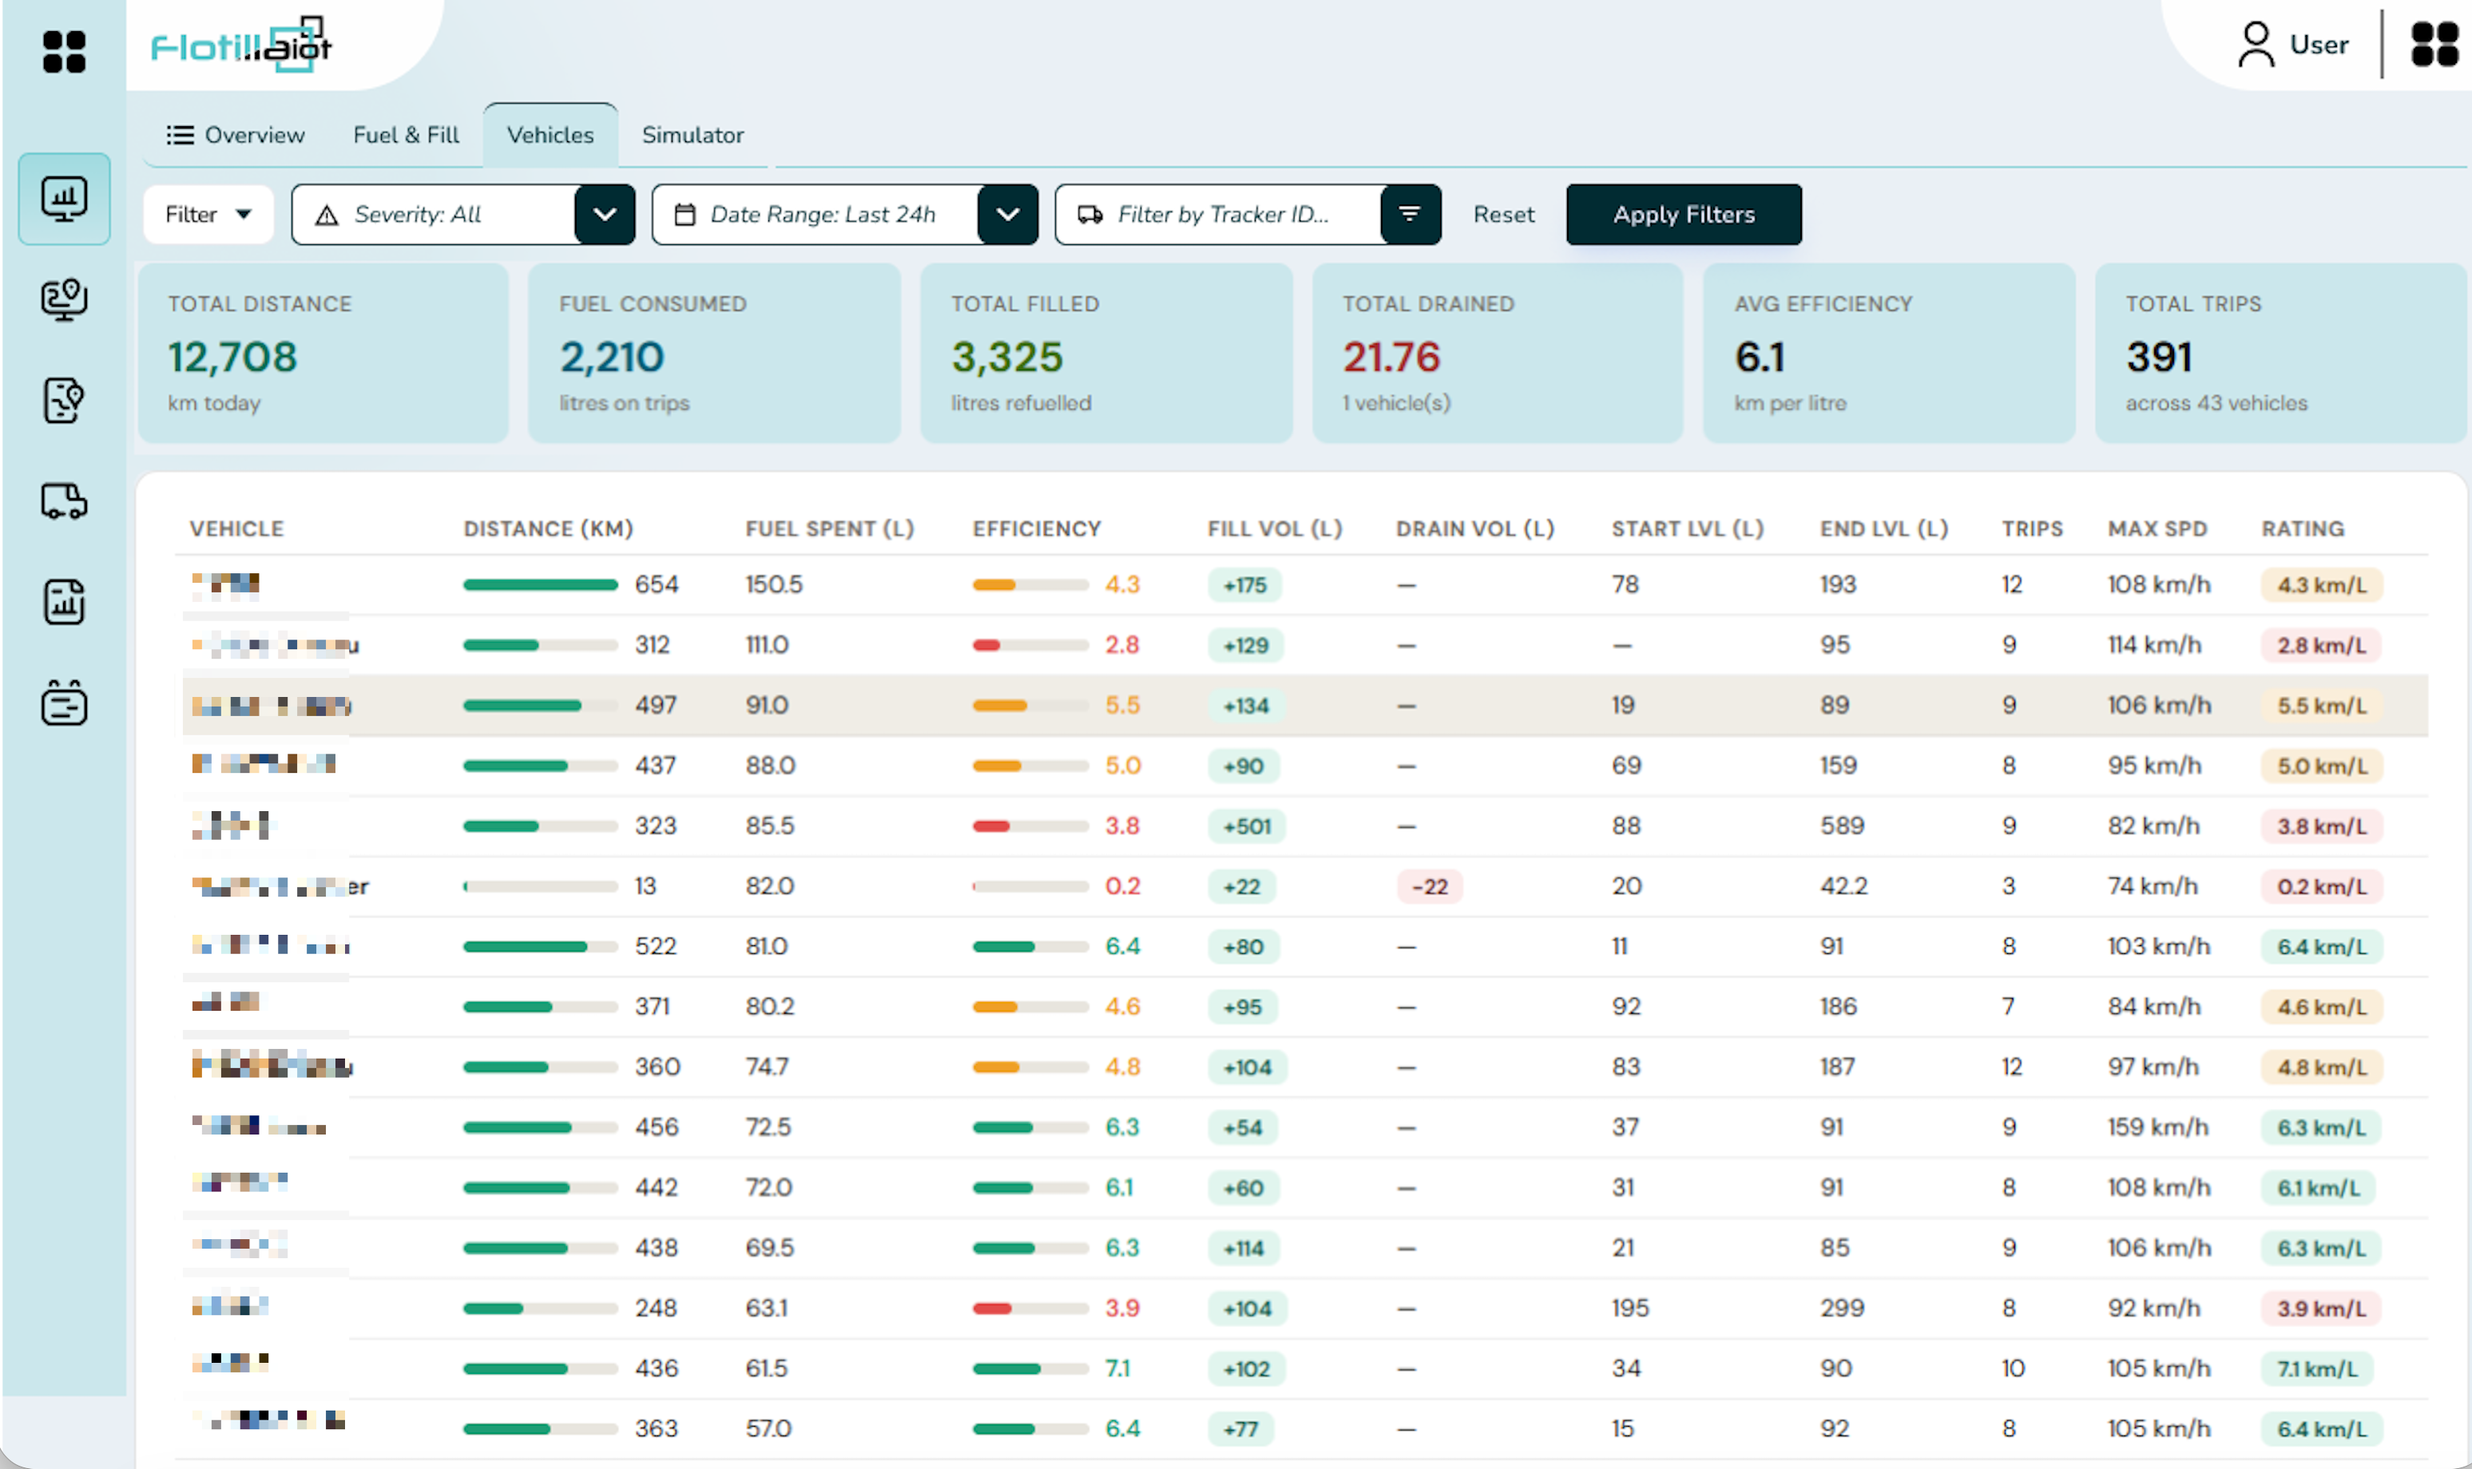Open the top-right apps grid icon

[2434, 45]
